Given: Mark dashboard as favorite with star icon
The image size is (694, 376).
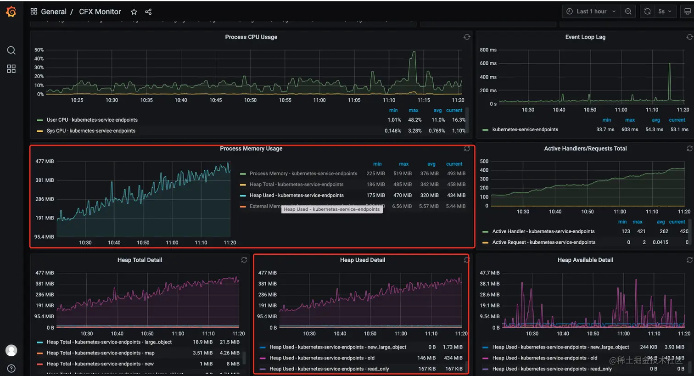Looking at the screenshot, I should coord(134,12).
